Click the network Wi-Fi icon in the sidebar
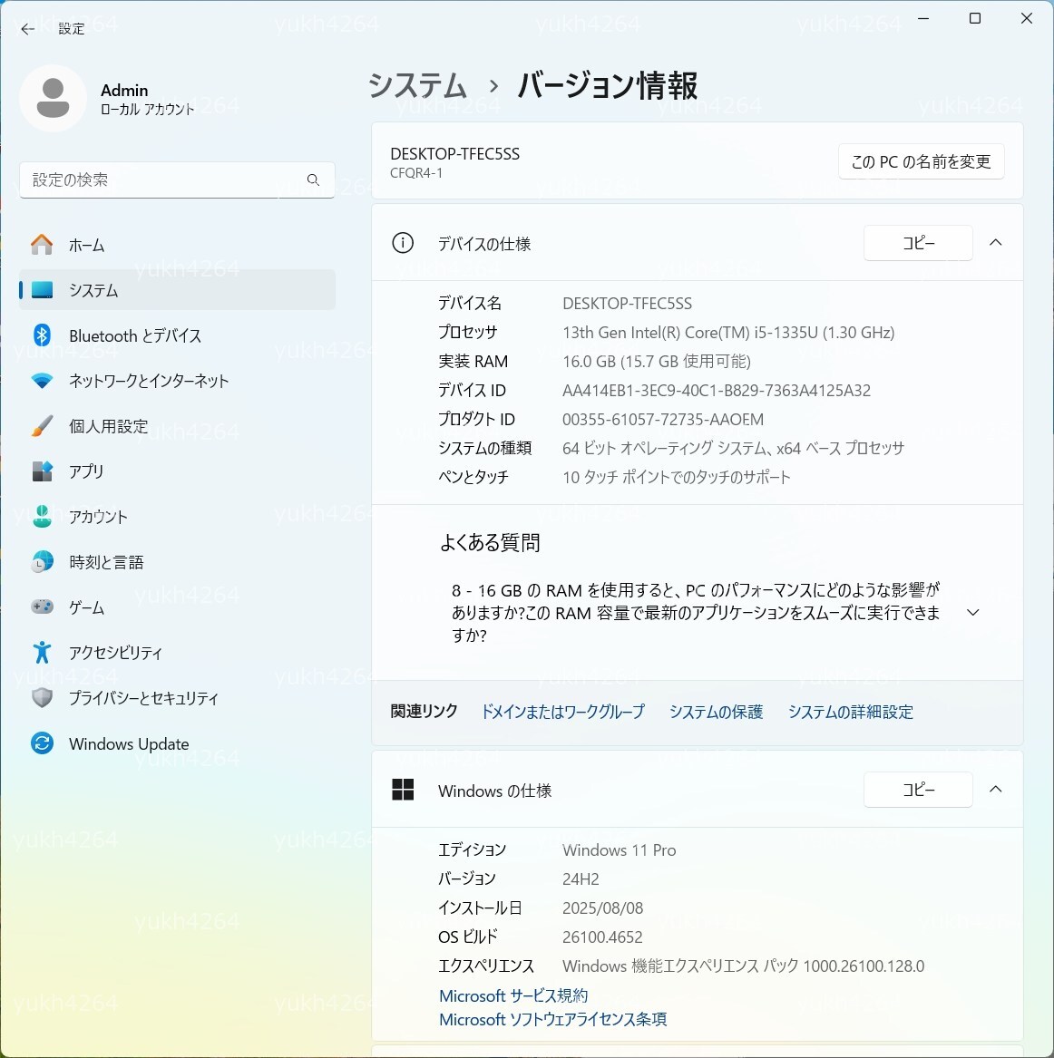The height and width of the screenshot is (1058, 1054). pyautogui.click(x=42, y=382)
